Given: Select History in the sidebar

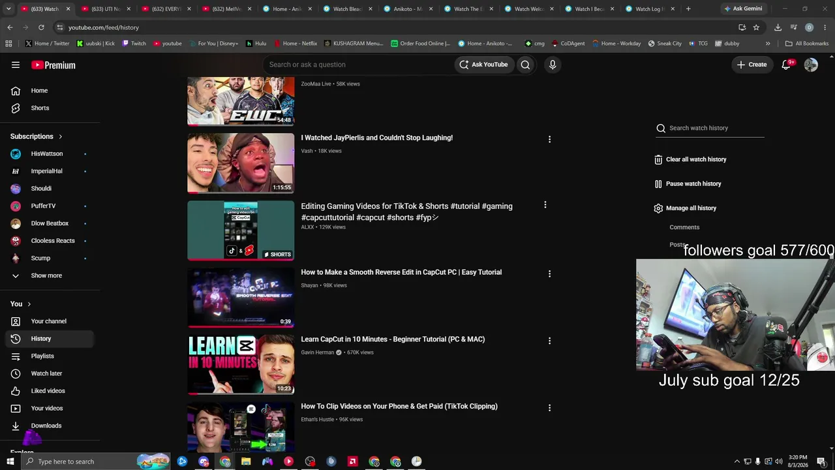Looking at the screenshot, I should 50,339.
